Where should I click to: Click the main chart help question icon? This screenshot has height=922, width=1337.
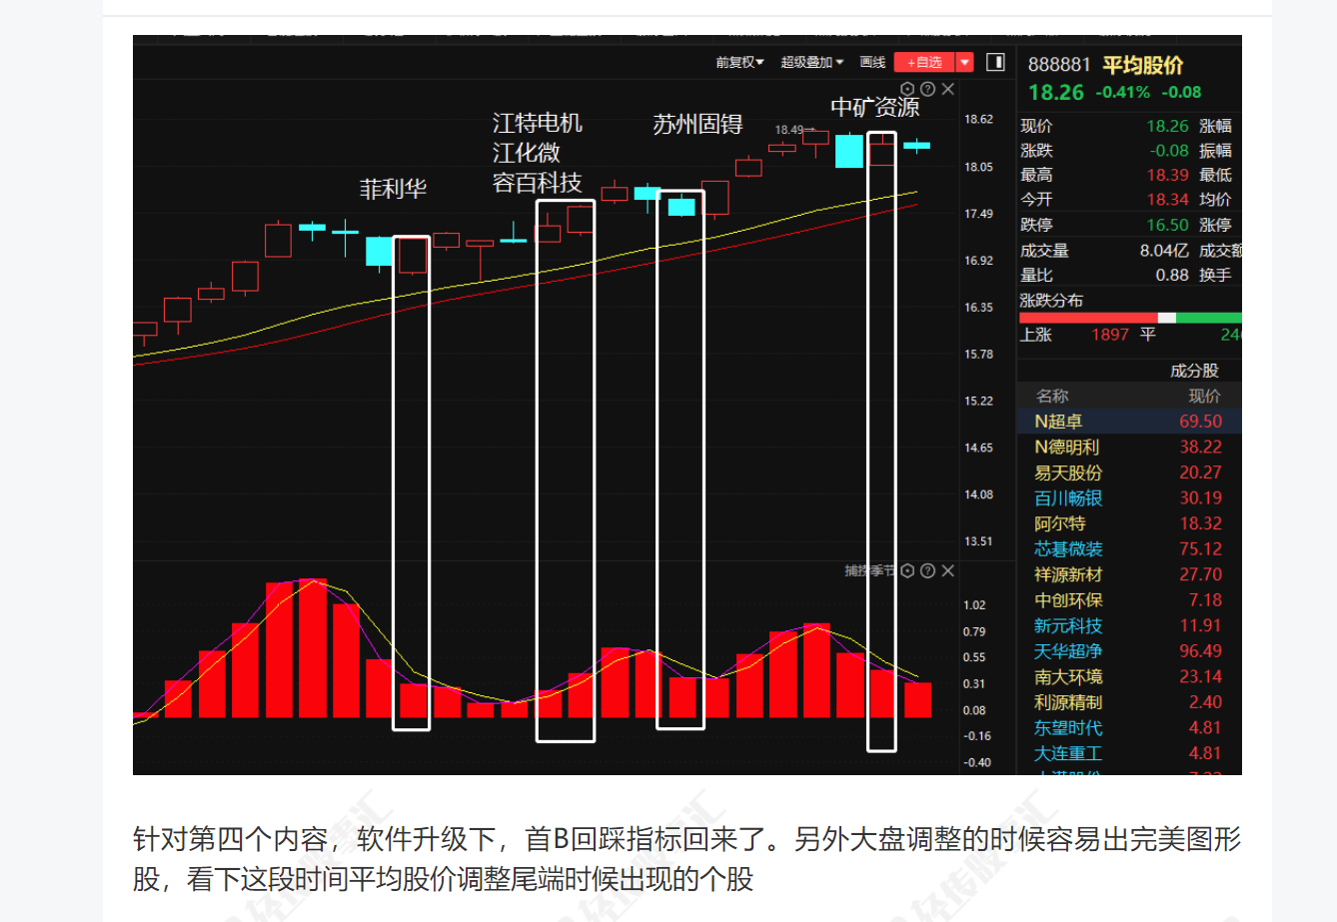pos(927,90)
